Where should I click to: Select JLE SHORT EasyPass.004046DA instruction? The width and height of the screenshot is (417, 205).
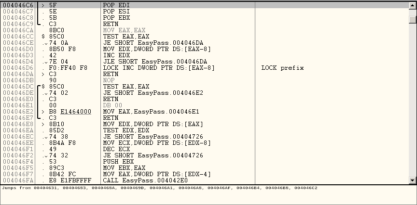[x=155, y=62]
